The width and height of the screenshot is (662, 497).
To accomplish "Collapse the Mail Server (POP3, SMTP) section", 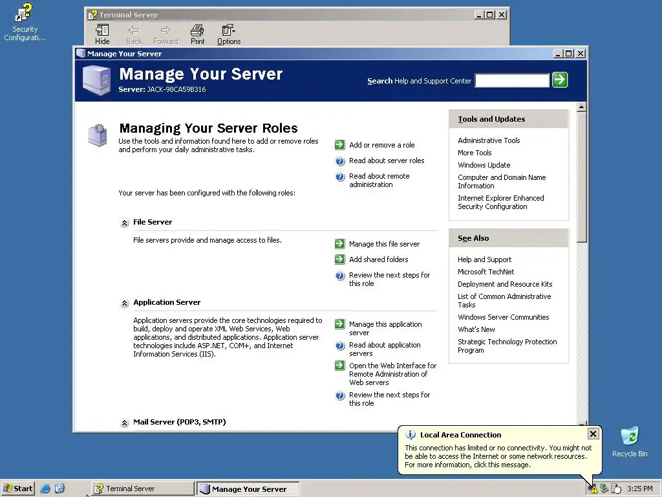I will (x=124, y=423).
